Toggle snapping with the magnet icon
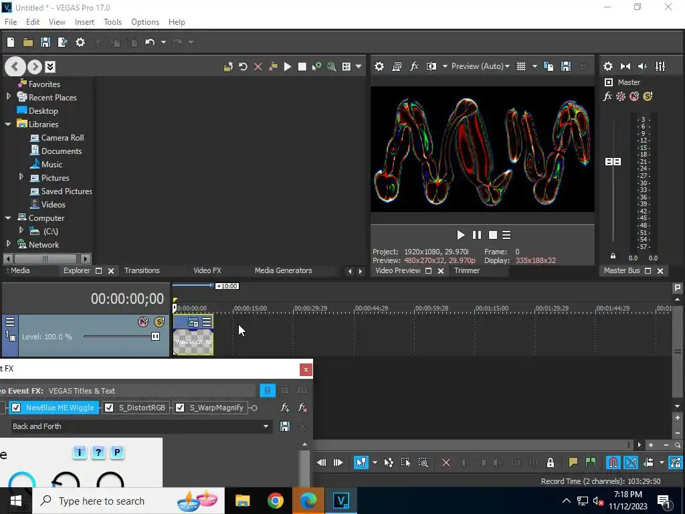The height and width of the screenshot is (514, 685). (x=613, y=462)
